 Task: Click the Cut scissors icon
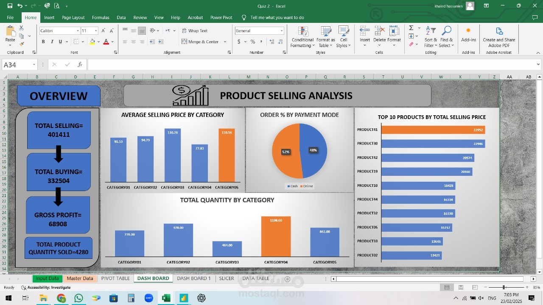(x=21, y=28)
